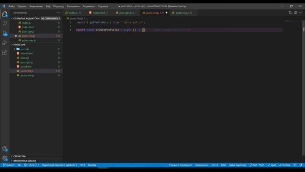Open the Search view in activity bar
305x172 pixels.
point(5,23)
